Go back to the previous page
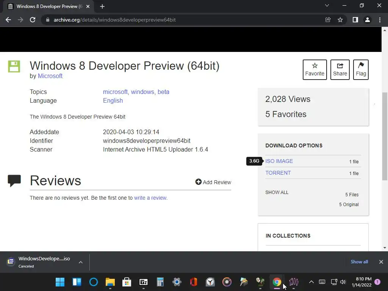This screenshot has height=291, width=388. (8, 20)
